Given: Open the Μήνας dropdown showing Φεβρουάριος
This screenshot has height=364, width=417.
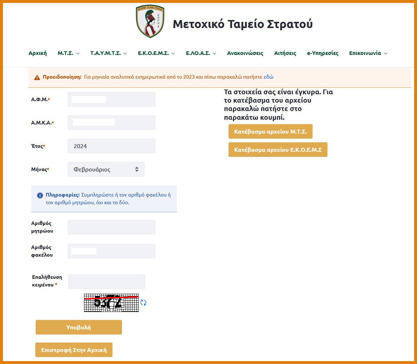Looking at the screenshot, I should click(x=106, y=169).
